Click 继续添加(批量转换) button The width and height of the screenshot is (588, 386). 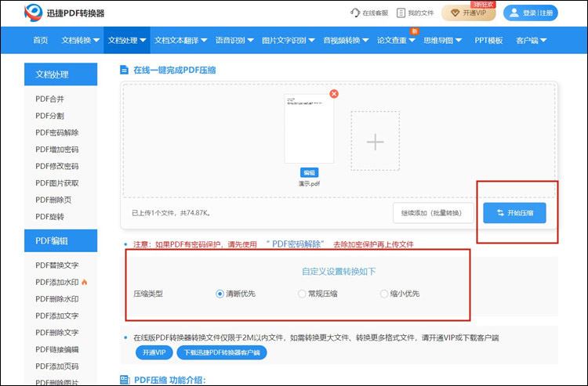tap(433, 213)
